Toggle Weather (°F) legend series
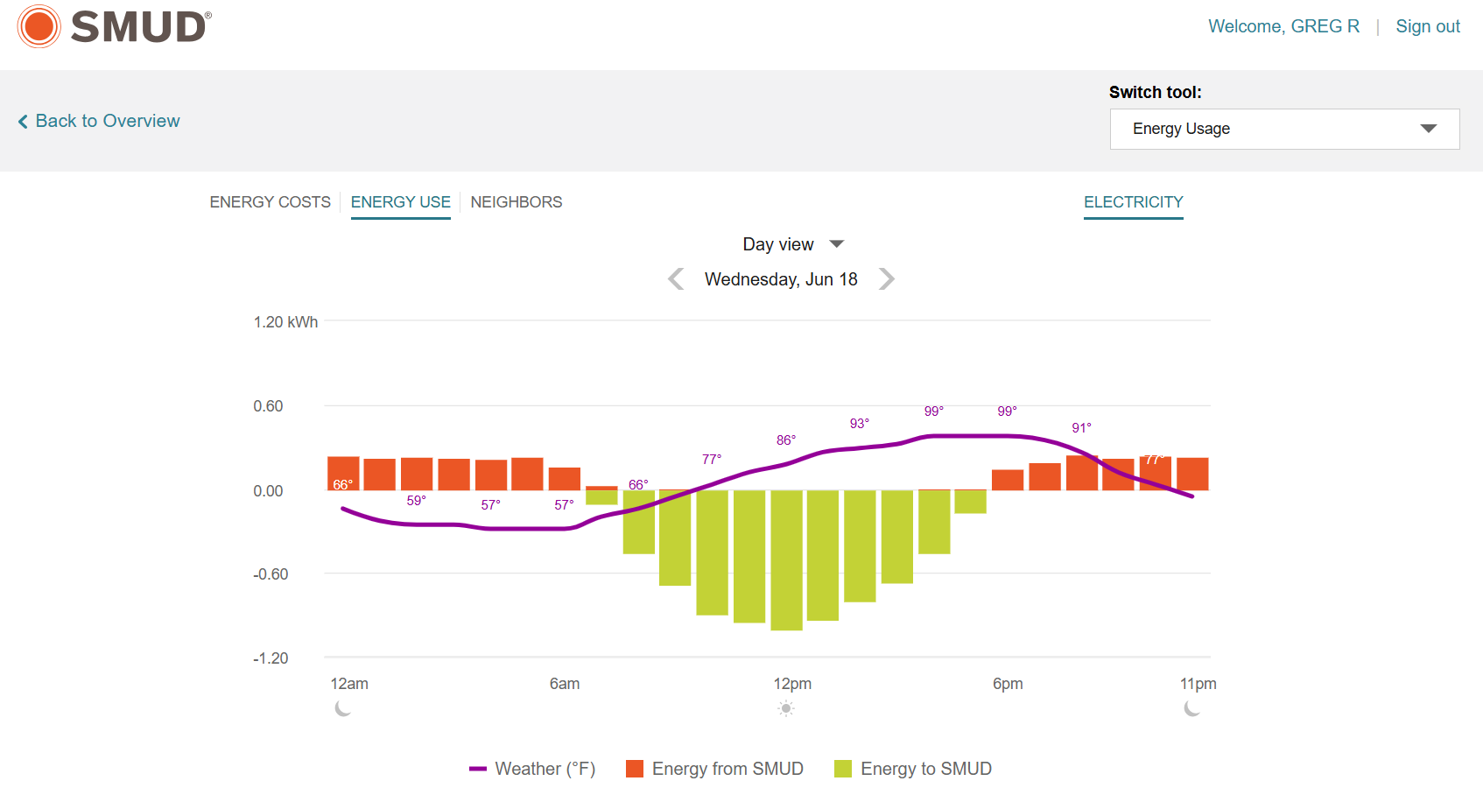The image size is (1483, 802). tap(532, 769)
